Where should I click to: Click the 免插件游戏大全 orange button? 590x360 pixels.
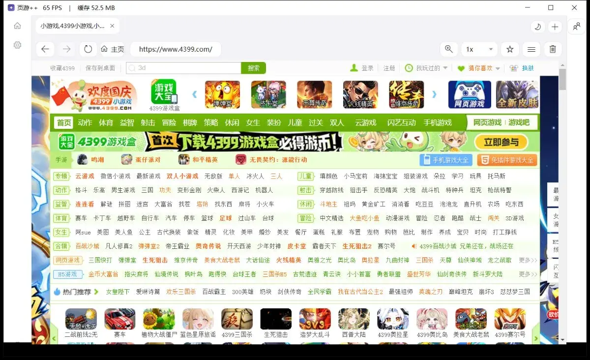click(x=507, y=160)
